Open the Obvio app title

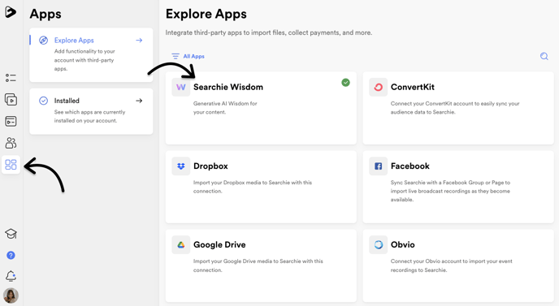pyautogui.click(x=402, y=245)
